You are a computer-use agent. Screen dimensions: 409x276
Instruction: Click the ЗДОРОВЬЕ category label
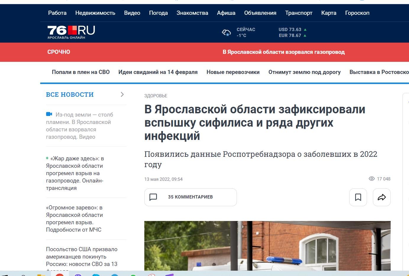[156, 96]
